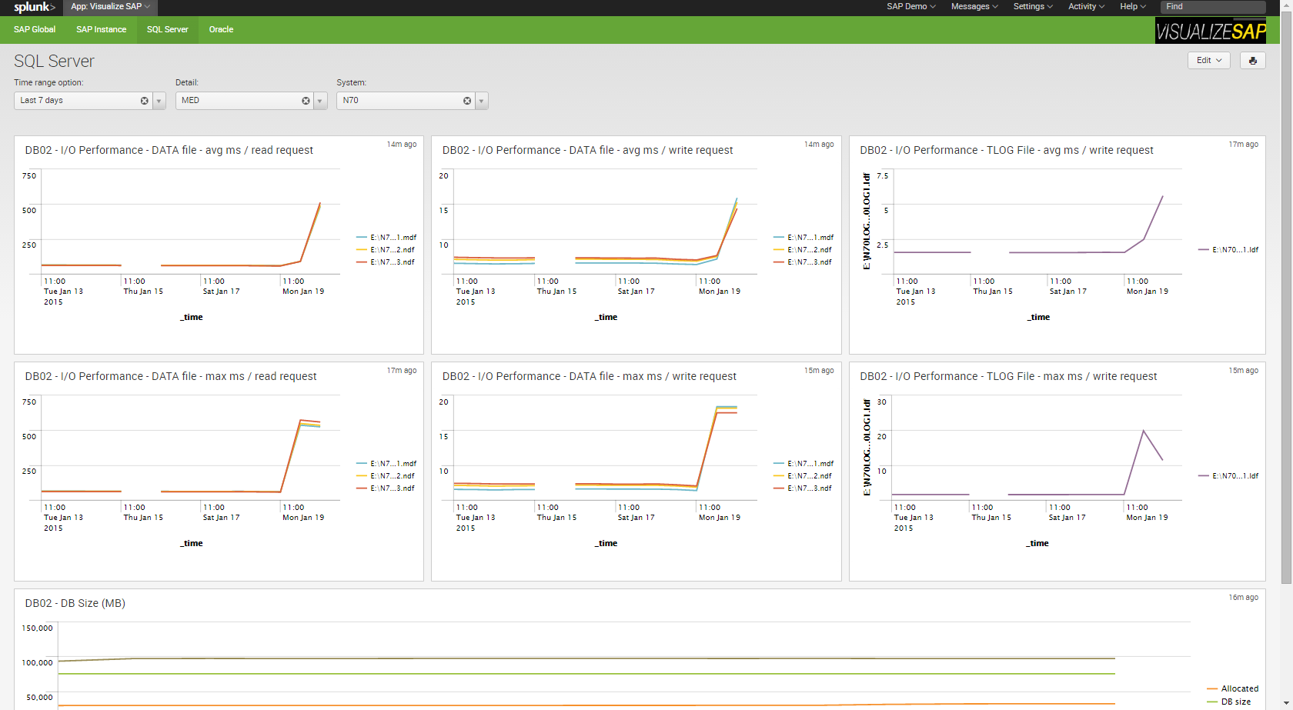Toggle E:\N70...1.ldf legend in TLOG avg chart
1293x710 pixels.
pos(1228,250)
